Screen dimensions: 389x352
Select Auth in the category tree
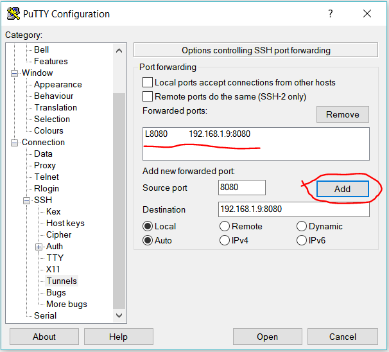pos(55,247)
